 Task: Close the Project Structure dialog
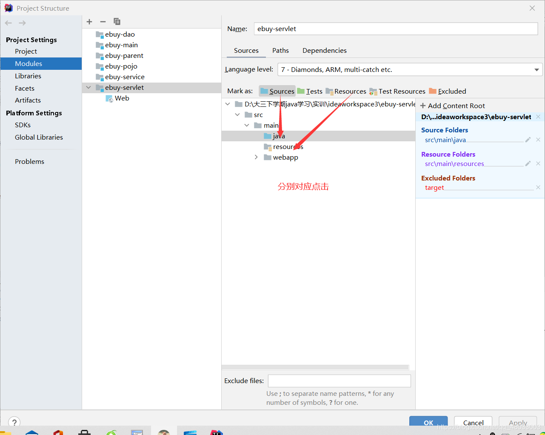pyautogui.click(x=532, y=8)
